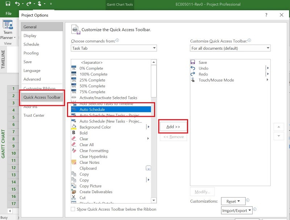
Task: Open the Customize Quick Access Toolbar arrow
Action: click(x=51, y=4)
